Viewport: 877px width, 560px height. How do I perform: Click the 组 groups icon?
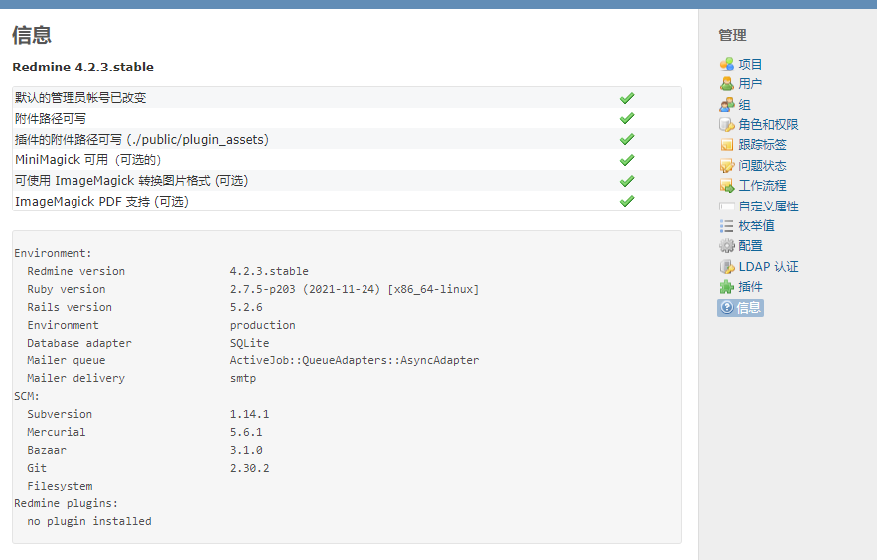pos(727,105)
